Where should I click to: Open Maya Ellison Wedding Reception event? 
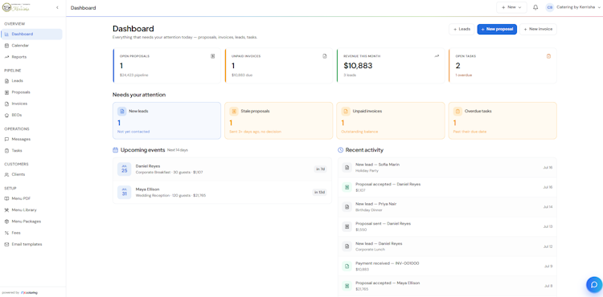222,192
